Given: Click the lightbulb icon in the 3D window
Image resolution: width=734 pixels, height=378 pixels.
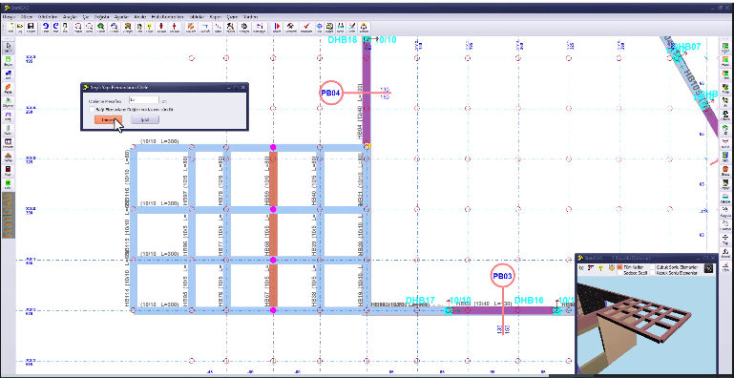Looking at the screenshot, I should tap(600, 268).
